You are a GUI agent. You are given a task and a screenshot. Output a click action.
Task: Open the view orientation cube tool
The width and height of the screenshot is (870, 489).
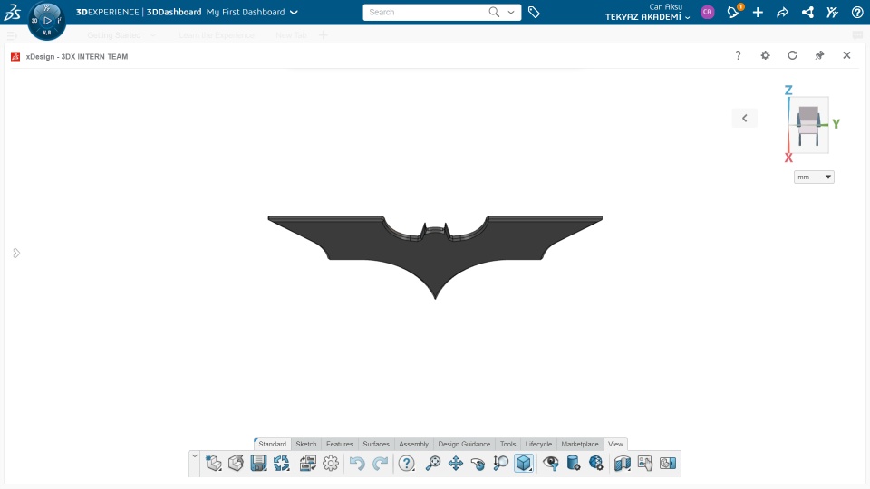tap(524, 463)
